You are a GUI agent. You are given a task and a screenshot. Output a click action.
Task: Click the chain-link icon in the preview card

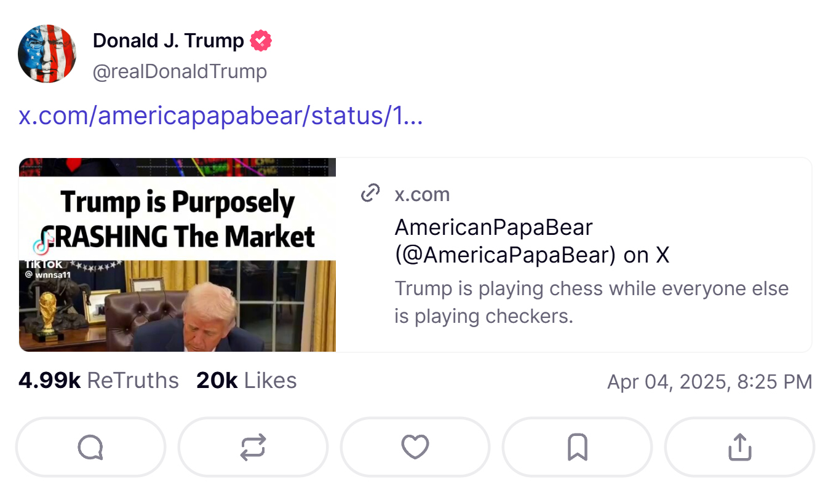(x=370, y=194)
